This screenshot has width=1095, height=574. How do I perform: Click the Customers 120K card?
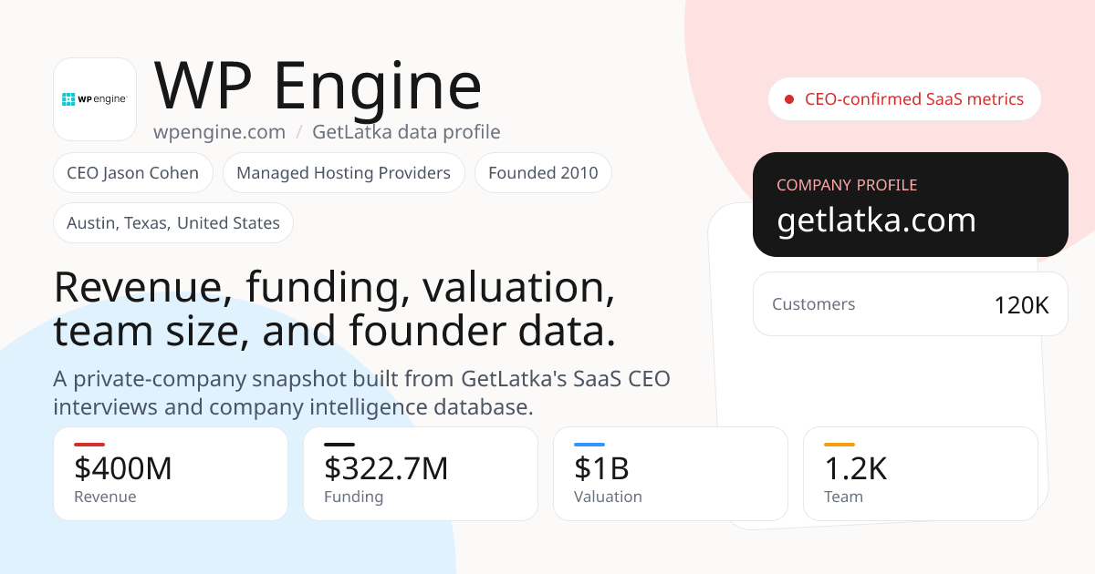[x=911, y=304]
